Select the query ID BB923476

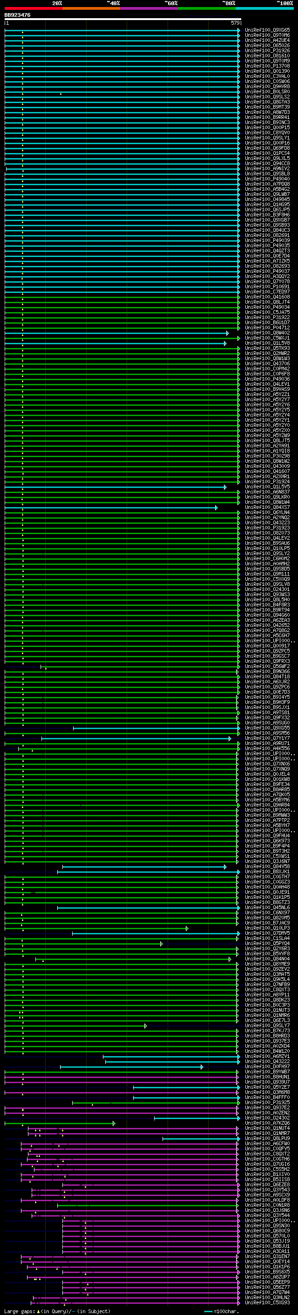click(x=17, y=15)
